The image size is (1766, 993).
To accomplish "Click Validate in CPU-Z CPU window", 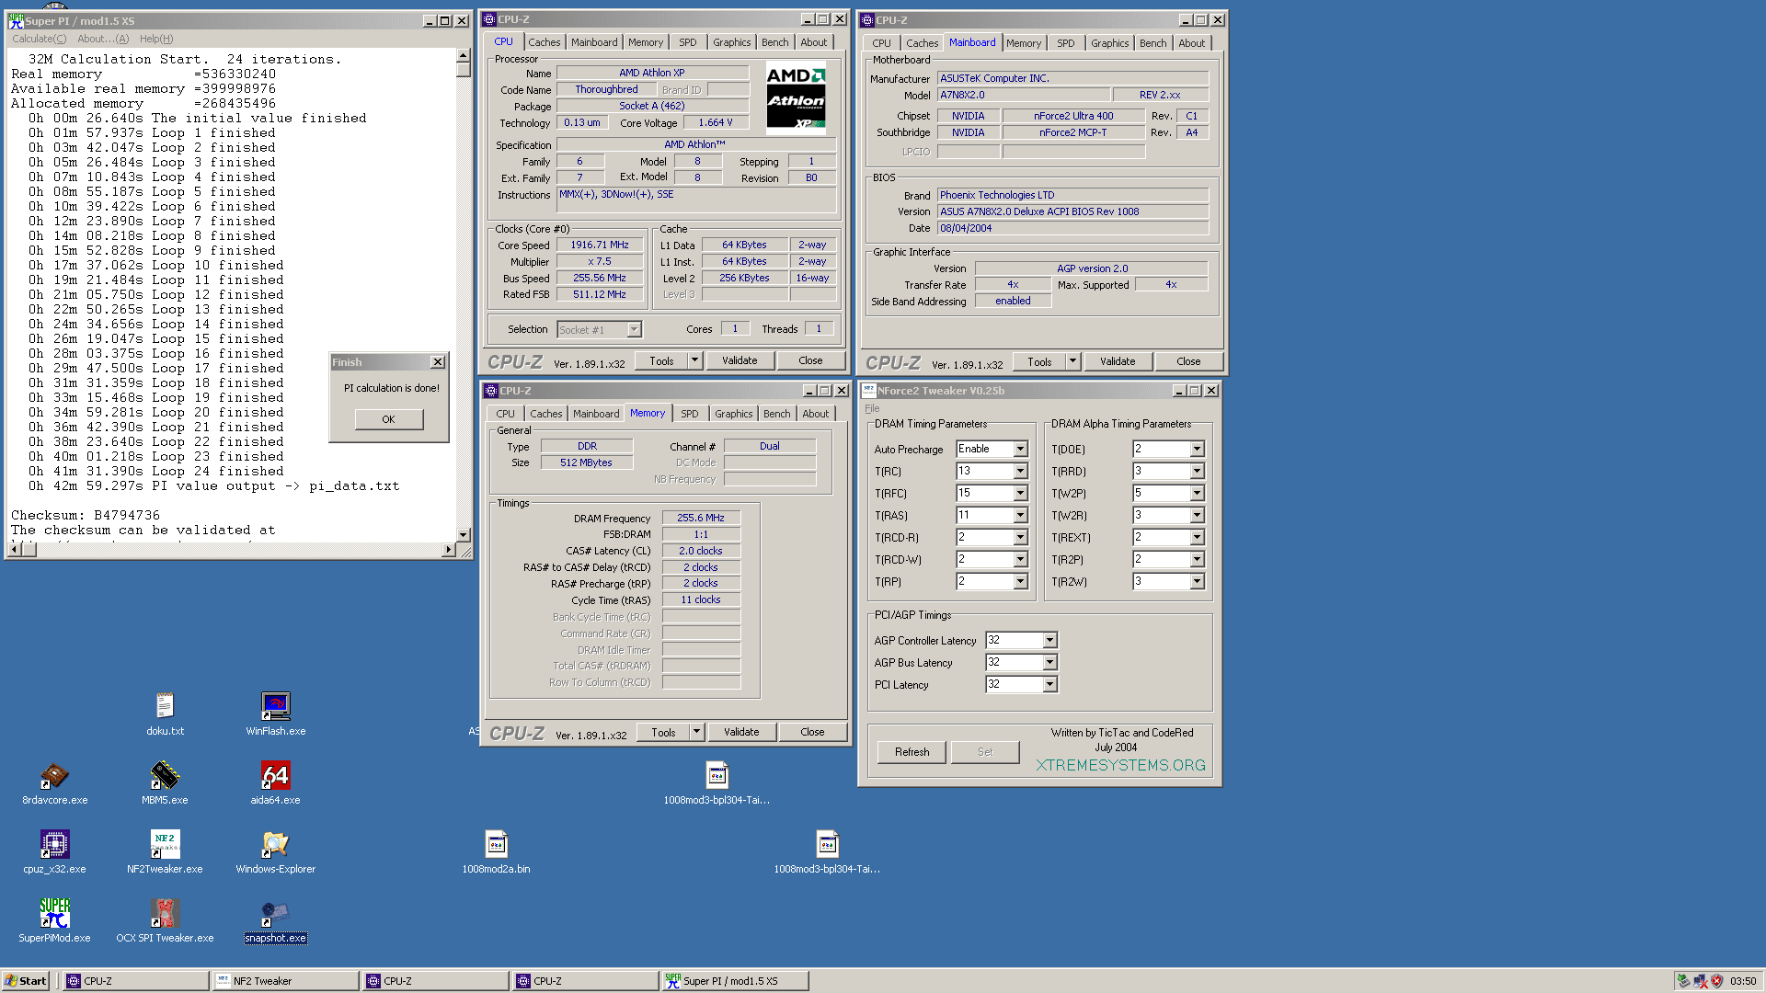I will [x=740, y=360].
